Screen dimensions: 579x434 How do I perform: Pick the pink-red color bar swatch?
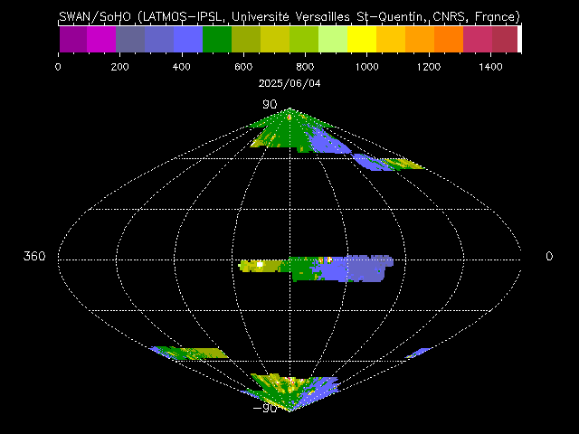478,39
